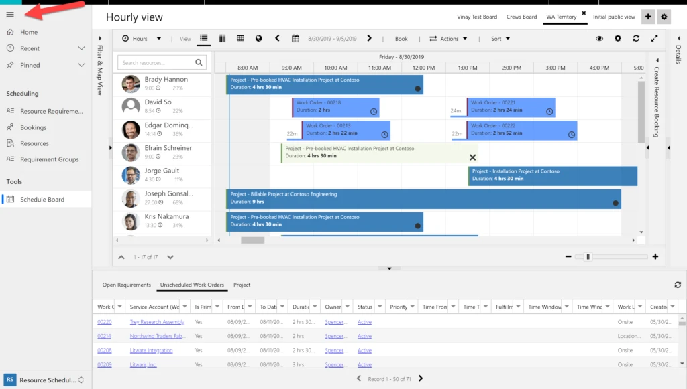Toggle the eye visibility icon in toolbar
The width and height of the screenshot is (687, 389).
click(600, 39)
